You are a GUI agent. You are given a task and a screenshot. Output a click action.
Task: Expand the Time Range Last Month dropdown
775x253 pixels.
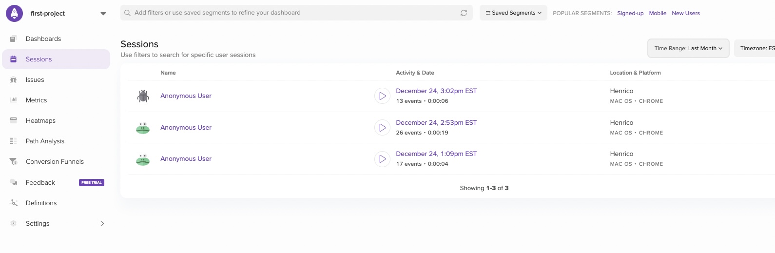tap(688, 48)
